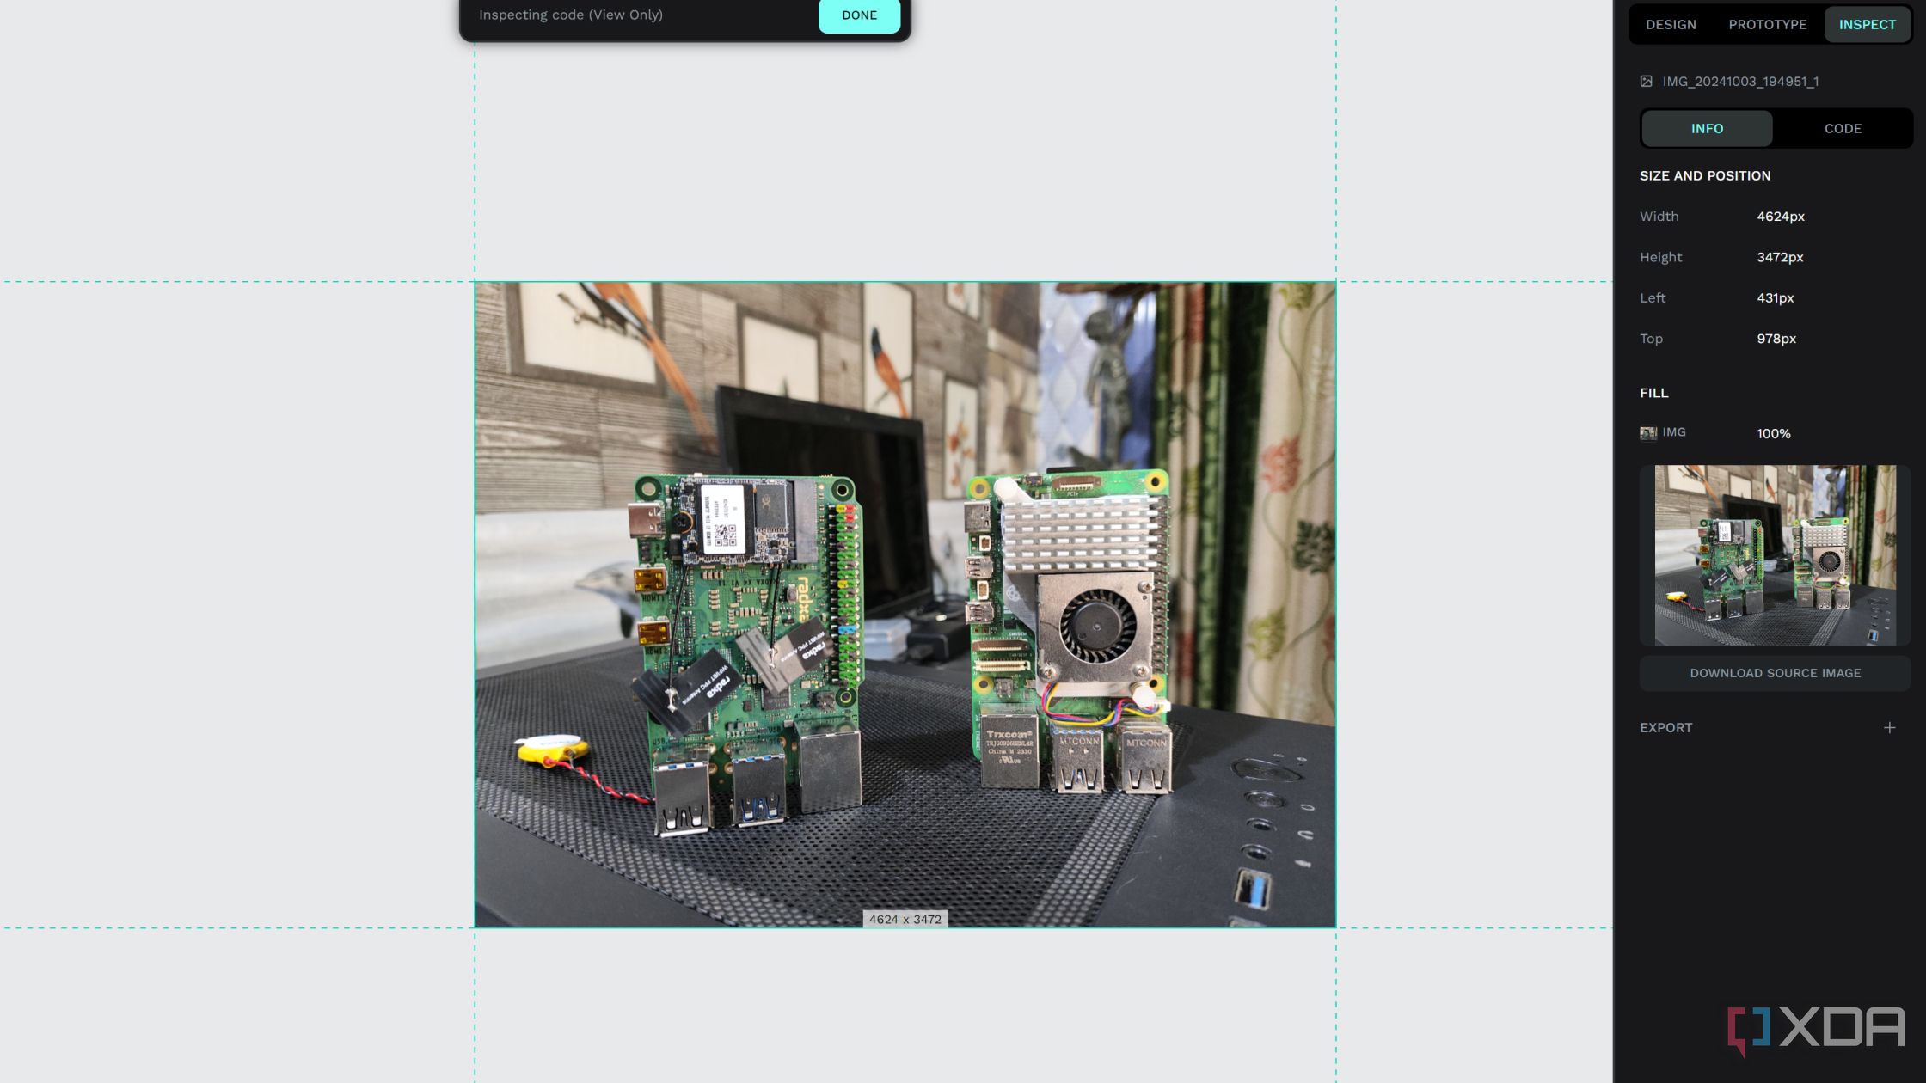Click the image fill percentage value
The height and width of the screenshot is (1083, 1926).
coord(1774,434)
